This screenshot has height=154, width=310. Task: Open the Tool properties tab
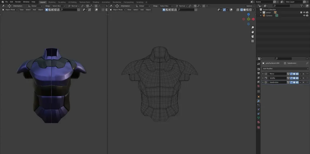point(259,64)
